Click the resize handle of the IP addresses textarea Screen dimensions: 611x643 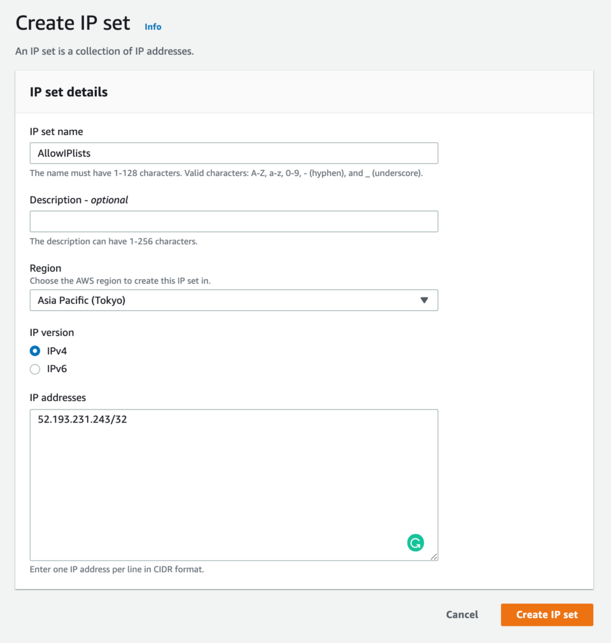click(x=433, y=556)
